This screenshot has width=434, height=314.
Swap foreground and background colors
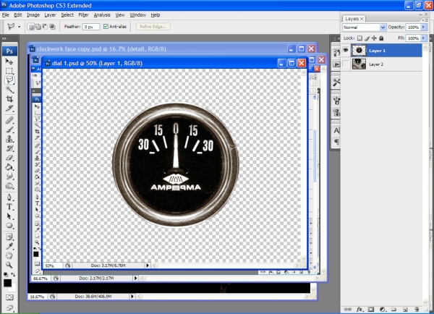[13, 274]
